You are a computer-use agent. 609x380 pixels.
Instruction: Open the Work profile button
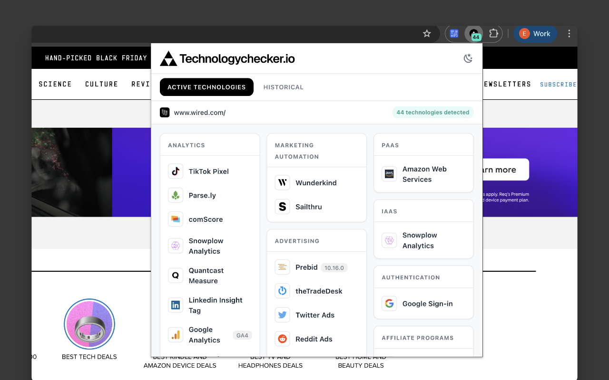click(535, 34)
